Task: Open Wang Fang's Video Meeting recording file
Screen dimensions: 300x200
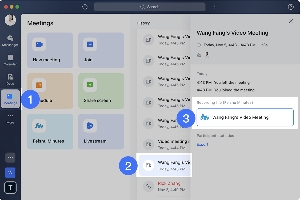Action: pos(245,117)
